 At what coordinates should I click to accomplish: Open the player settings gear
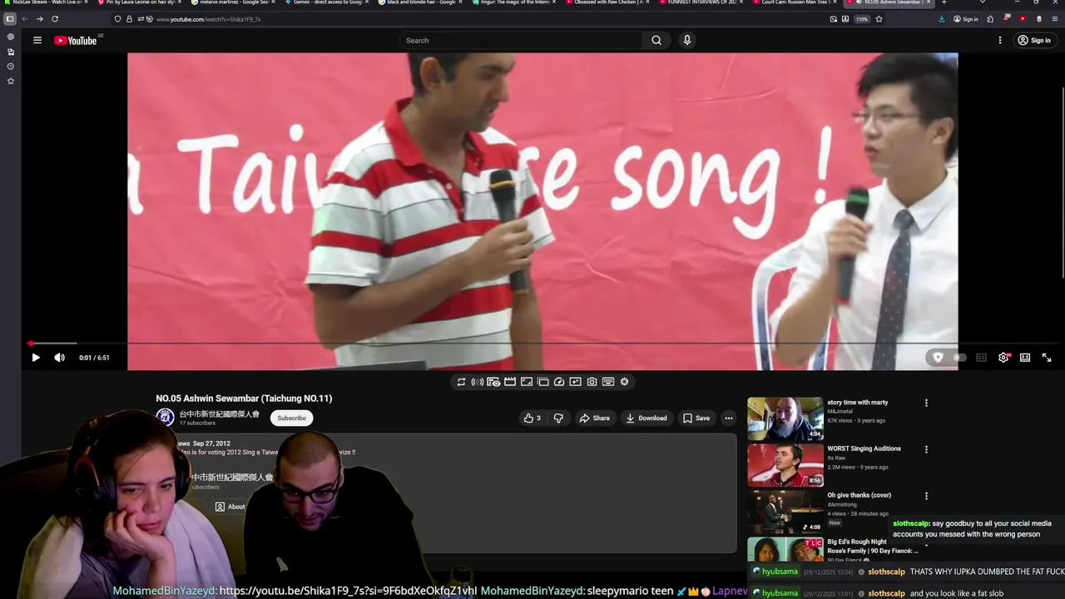[x=1003, y=358]
